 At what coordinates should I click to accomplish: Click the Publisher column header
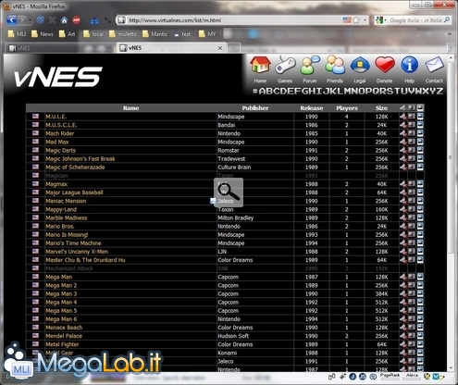pos(255,108)
